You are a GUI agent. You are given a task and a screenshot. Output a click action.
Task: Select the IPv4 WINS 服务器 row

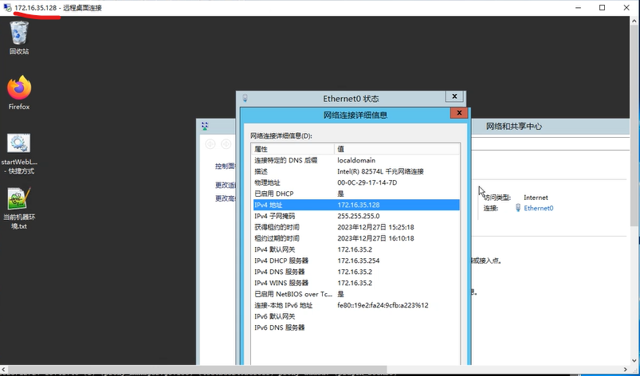point(355,283)
